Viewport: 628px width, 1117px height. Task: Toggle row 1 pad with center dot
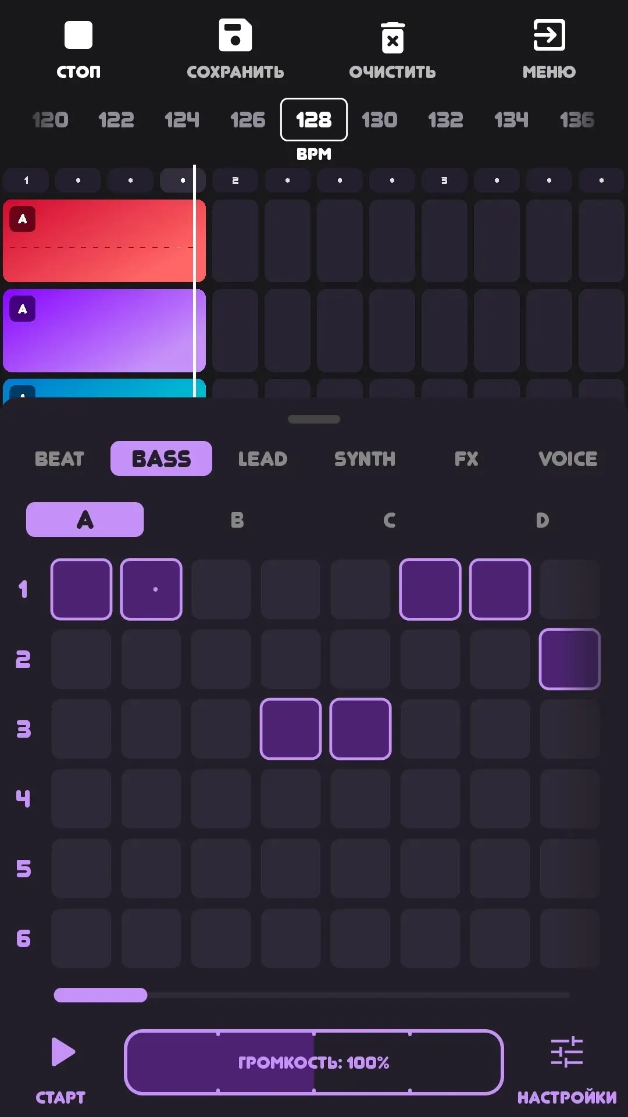[x=151, y=589]
